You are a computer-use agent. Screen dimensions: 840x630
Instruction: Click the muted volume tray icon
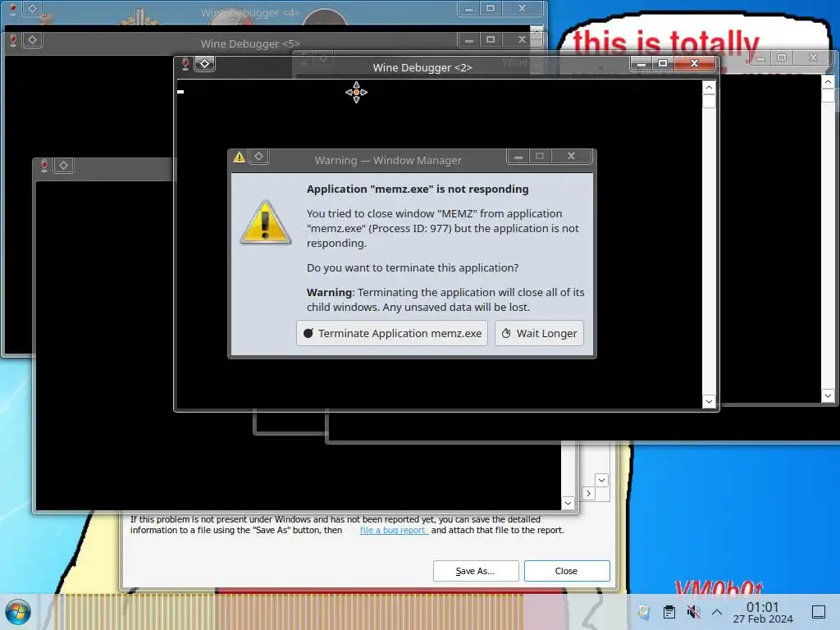click(694, 612)
